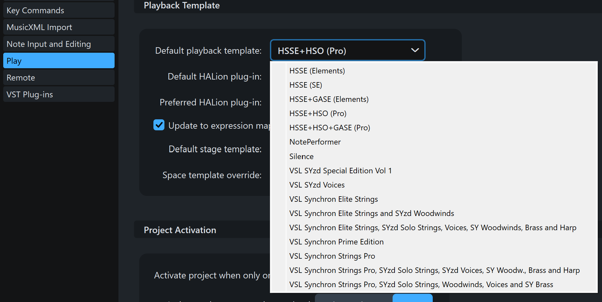Pick VSL Synchron Elite Strings and SYzd Woodwinds
This screenshot has height=302, width=602.
434,213
